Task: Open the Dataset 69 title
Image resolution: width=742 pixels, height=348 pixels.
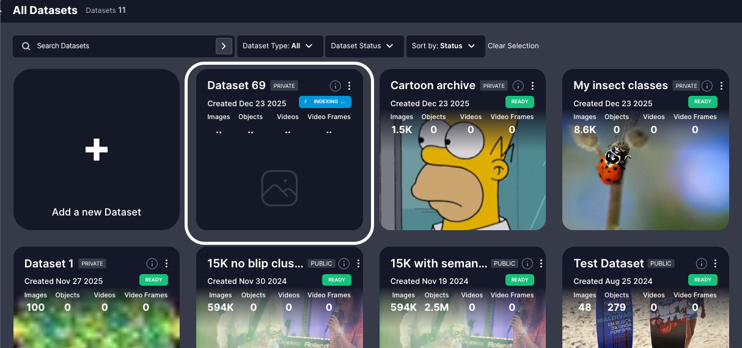Action: (237, 85)
